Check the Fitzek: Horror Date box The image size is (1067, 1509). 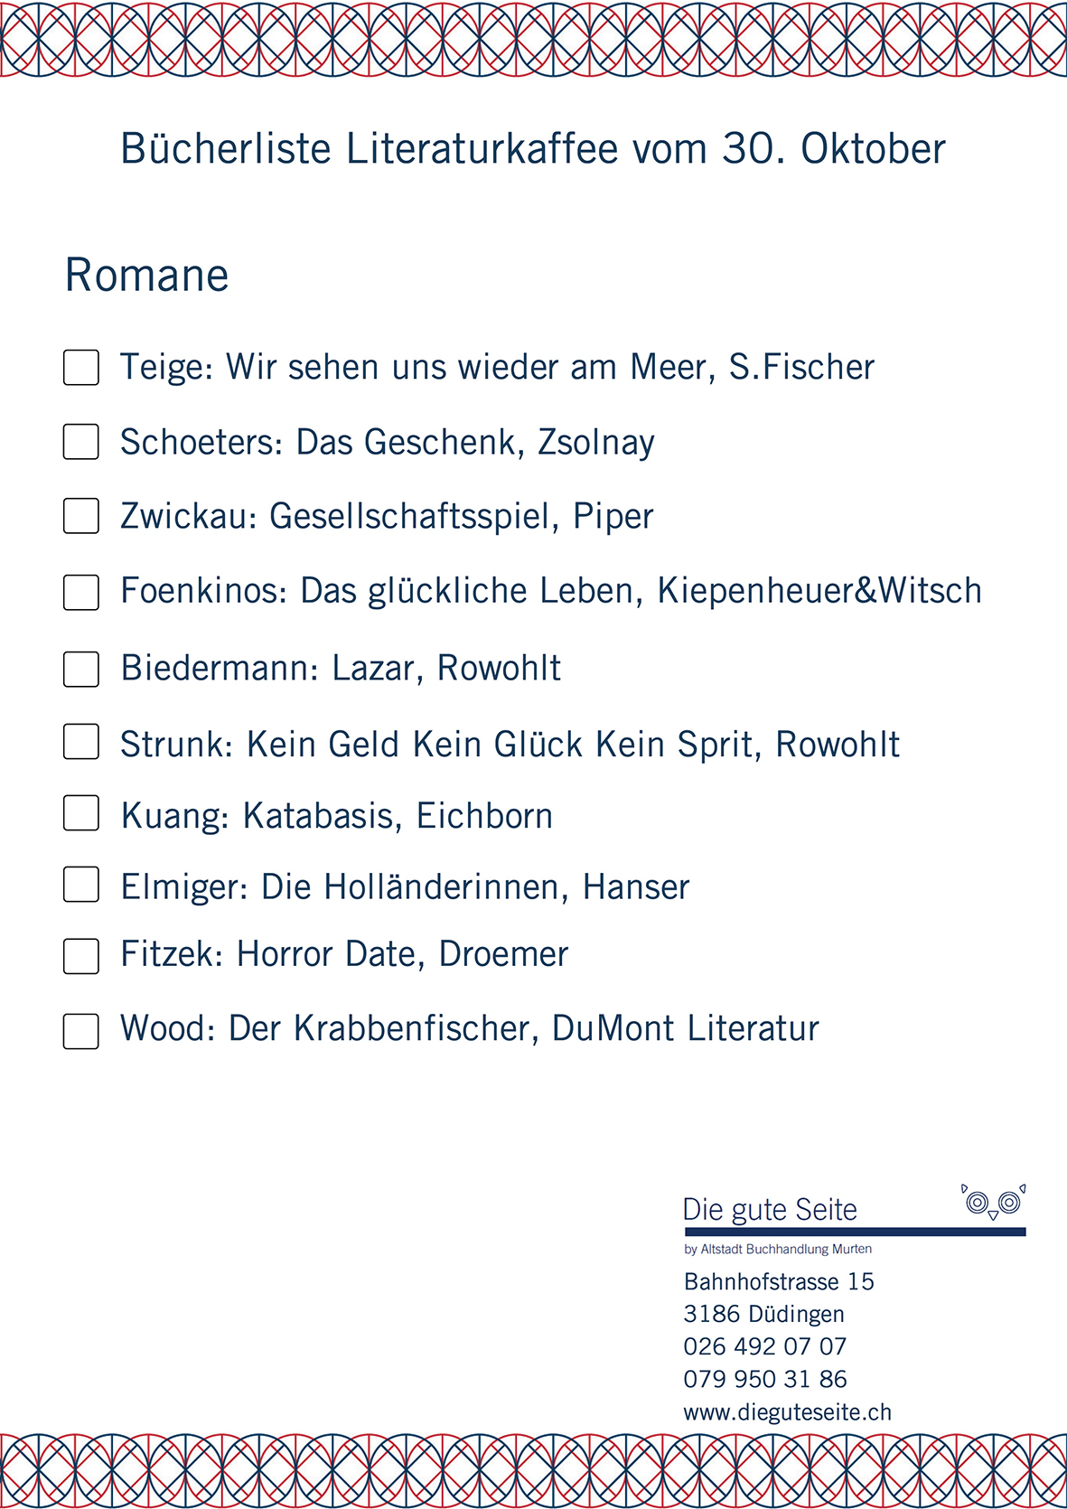[81, 956]
